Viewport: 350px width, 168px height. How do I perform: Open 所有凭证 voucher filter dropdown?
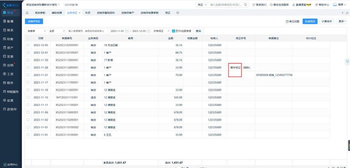click(x=161, y=31)
